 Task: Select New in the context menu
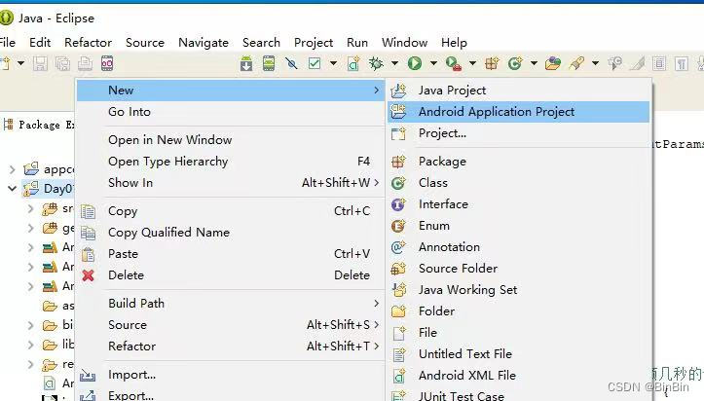click(231, 91)
